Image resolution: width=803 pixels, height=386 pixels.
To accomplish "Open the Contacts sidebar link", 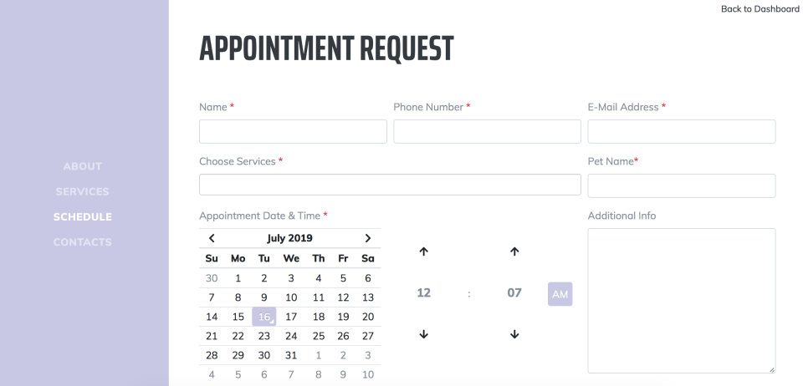I will click(x=82, y=242).
